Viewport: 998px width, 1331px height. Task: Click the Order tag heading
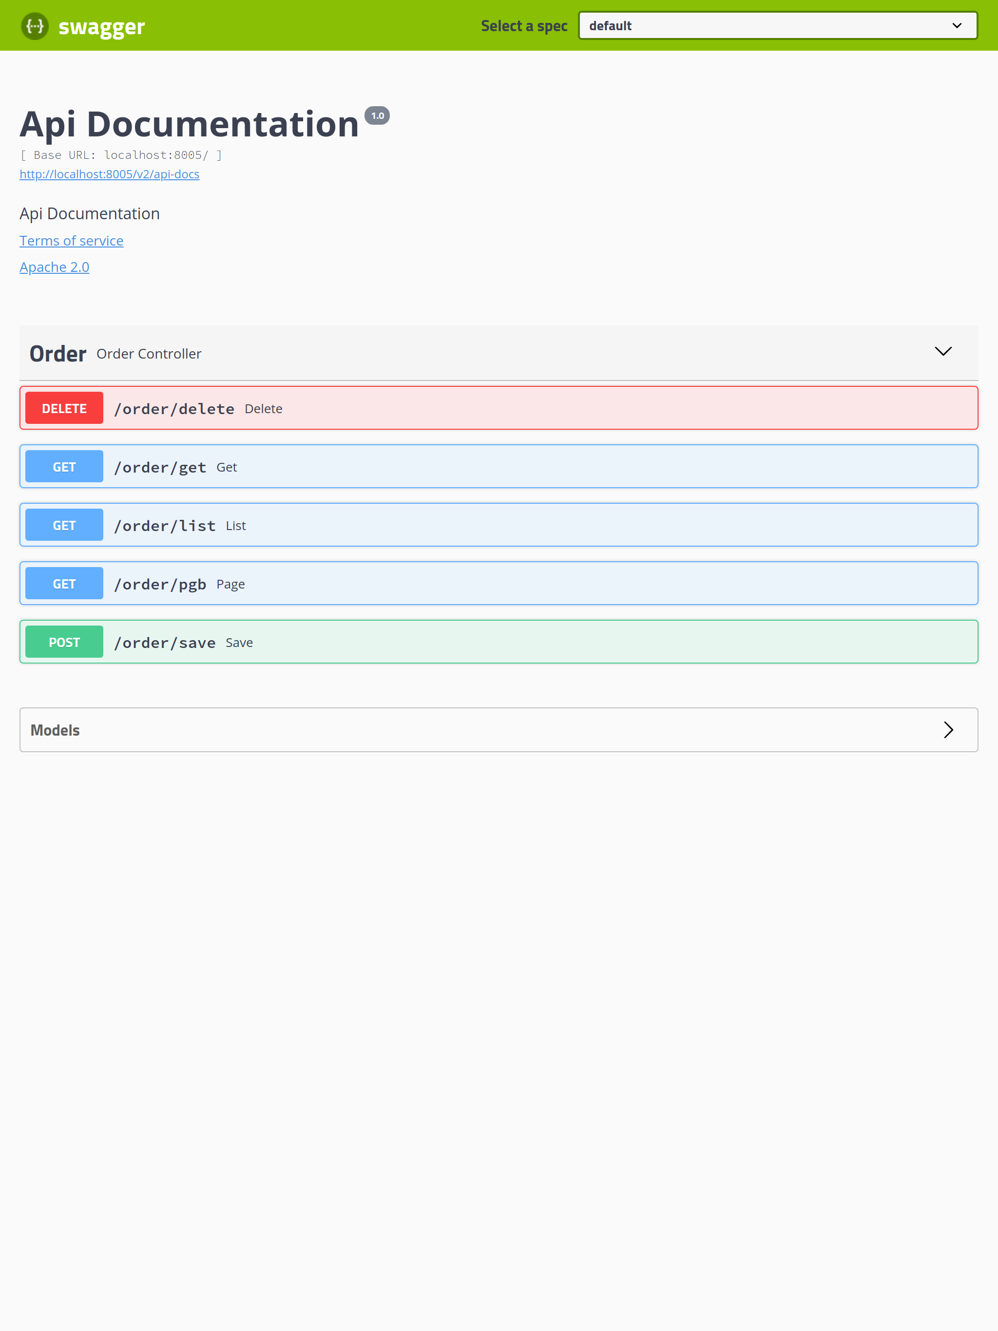58,354
